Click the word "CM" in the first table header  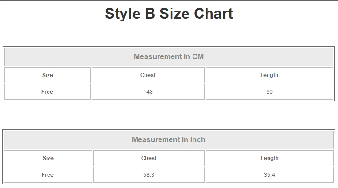(198, 57)
